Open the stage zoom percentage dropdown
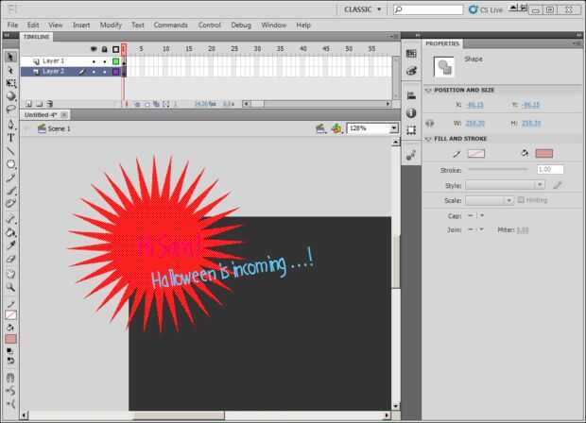The image size is (586, 423). (392, 128)
